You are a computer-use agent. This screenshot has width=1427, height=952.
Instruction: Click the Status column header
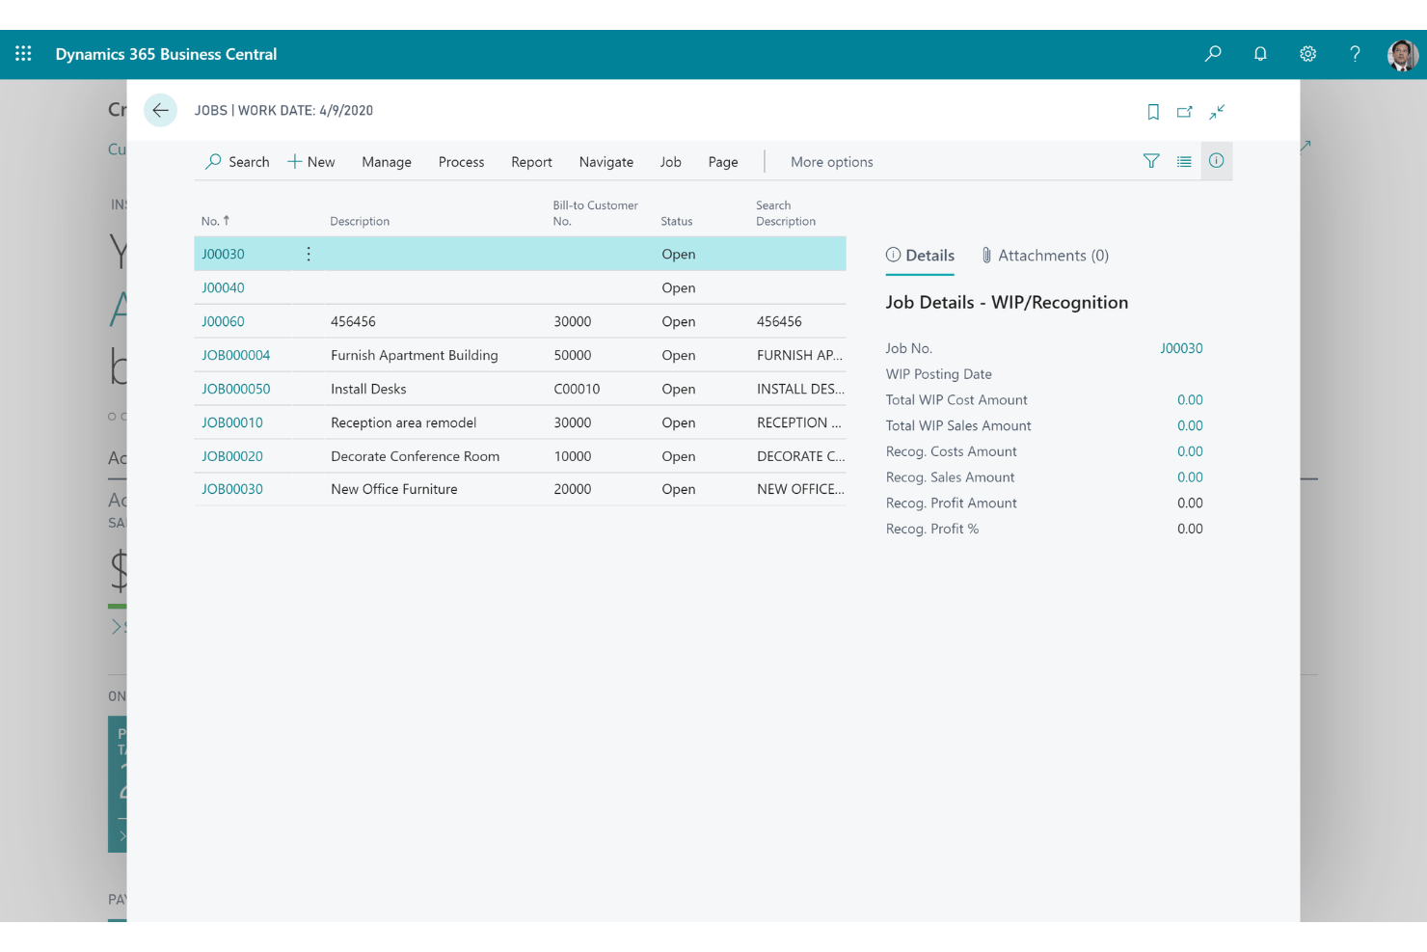[x=677, y=221]
